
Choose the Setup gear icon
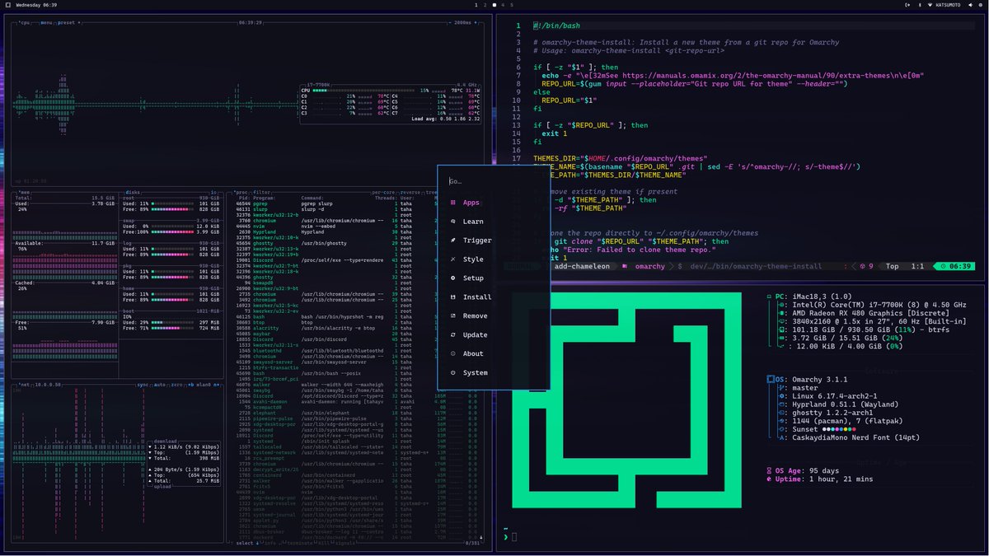point(453,278)
